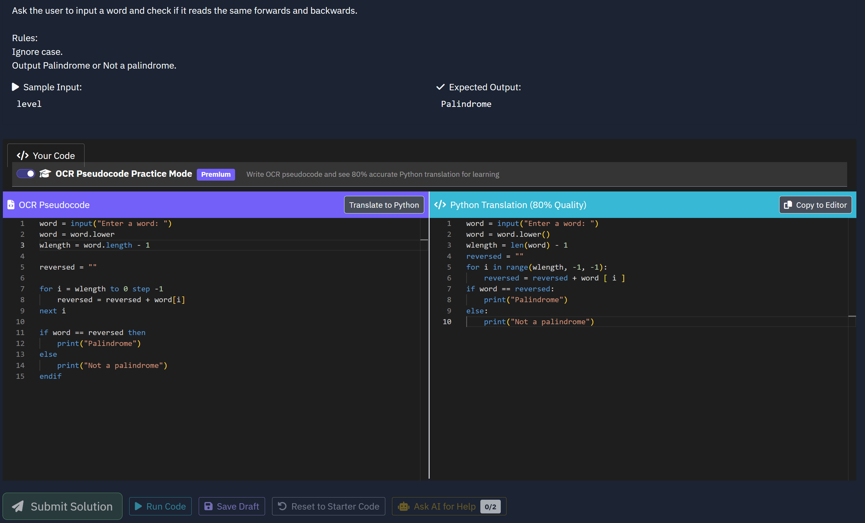Viewport: 865px width, 523px height.
Task: Click line 10 in the Python translation editor
Action: [538, 322]
